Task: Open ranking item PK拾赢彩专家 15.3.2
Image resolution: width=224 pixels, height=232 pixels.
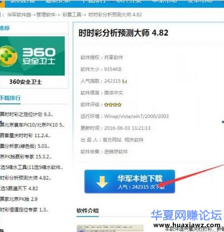Action: coord(26,157)
